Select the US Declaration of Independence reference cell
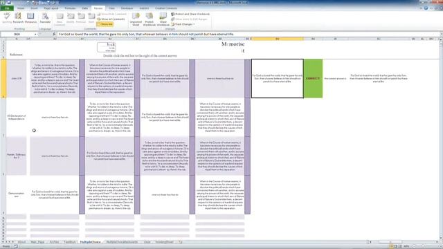This screenshot has width=443, height=249. [17, 117]
